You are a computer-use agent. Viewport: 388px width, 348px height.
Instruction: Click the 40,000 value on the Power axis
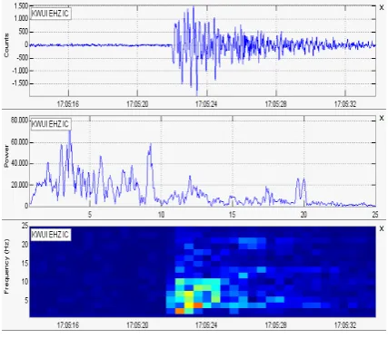coord(19,163)
